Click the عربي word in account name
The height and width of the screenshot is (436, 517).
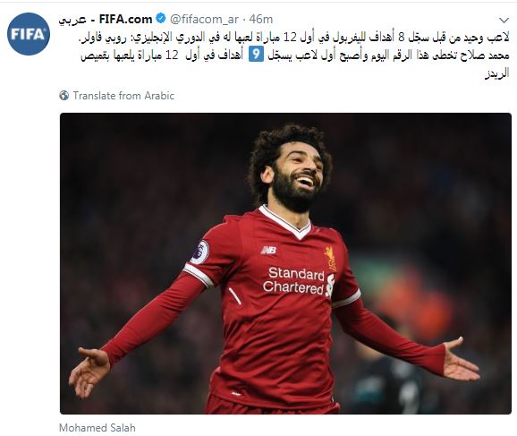[x=72, y=20]
